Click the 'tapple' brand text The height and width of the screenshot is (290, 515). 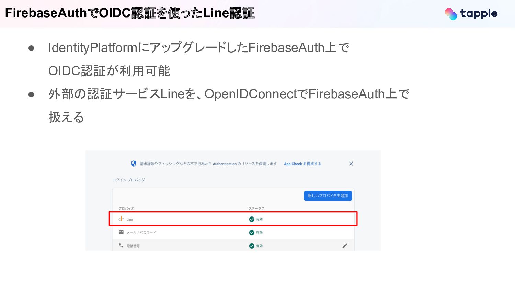coord(479,14)
